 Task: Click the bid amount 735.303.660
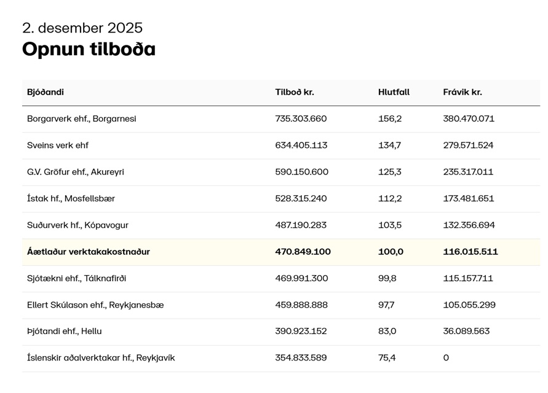tap(301, 119)
